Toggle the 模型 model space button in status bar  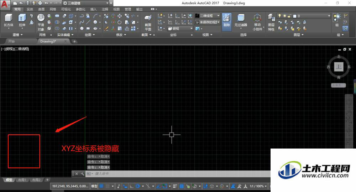coord(94,186)
